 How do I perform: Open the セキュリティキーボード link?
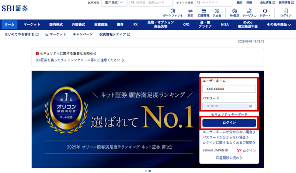click(x=229, y=114)
